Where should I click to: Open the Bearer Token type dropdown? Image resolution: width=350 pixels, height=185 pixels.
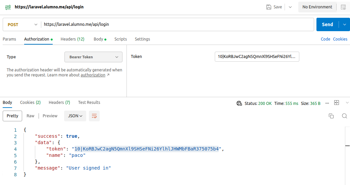93,57
